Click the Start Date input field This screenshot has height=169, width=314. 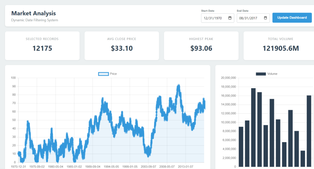click(x=213, y=18)
